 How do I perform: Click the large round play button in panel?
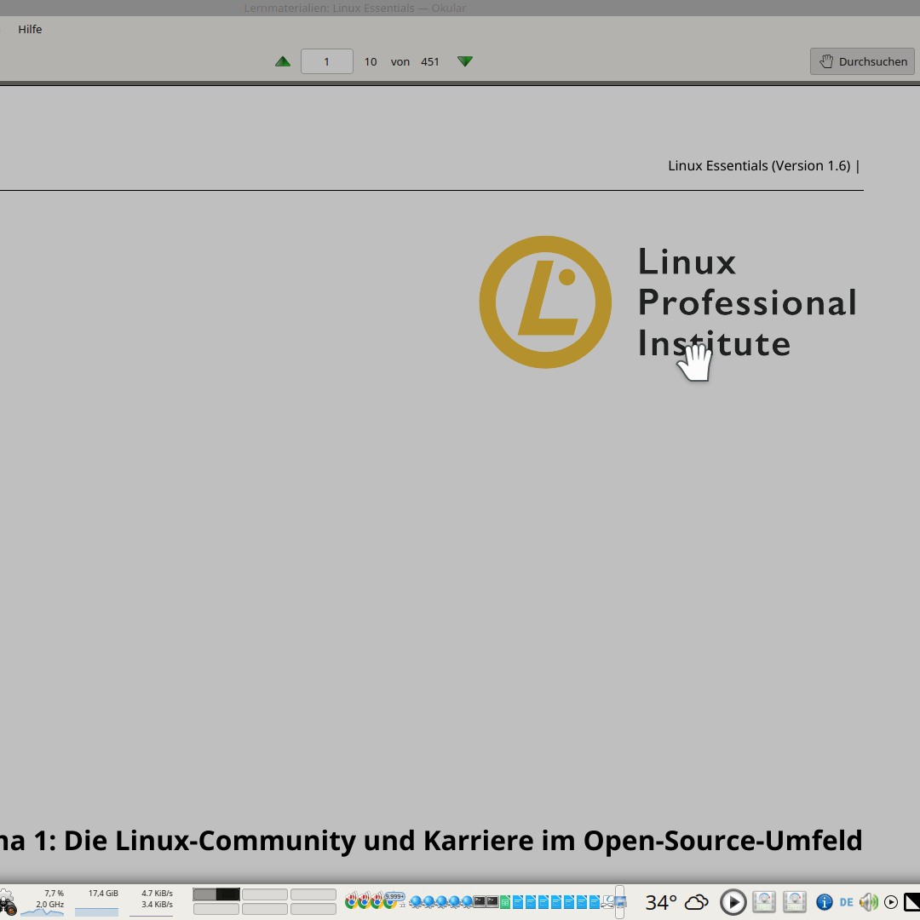(733, 902)
